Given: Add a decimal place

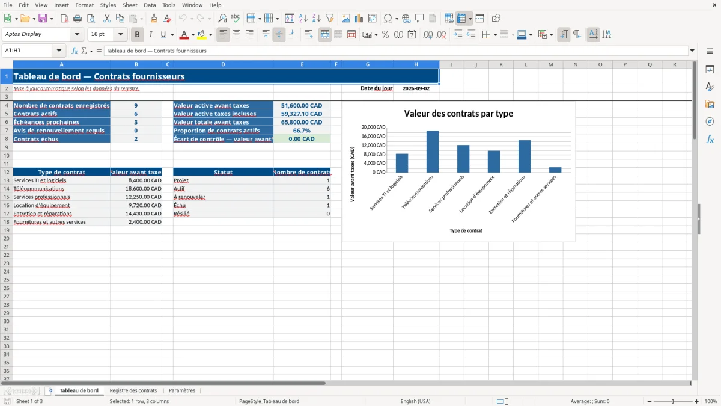Looking at the screenshot, I should click(x=428, y=35).
